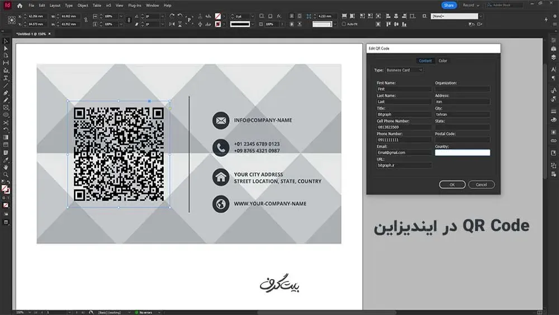
Task: Enable the Auto-Fit checkbox
Action: point(344,24)
